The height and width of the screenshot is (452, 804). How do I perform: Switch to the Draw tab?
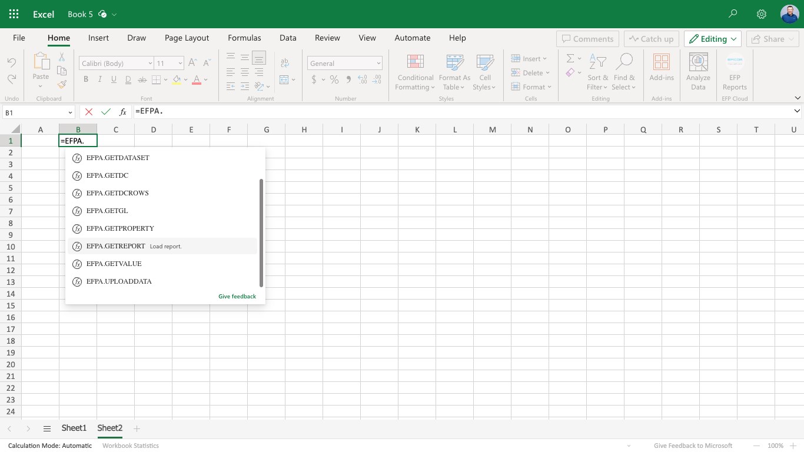[137, 38]
